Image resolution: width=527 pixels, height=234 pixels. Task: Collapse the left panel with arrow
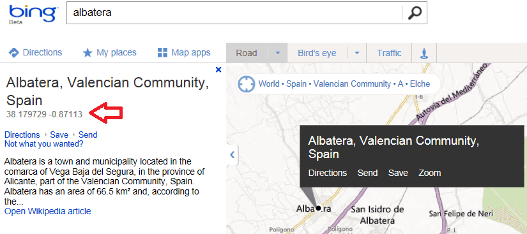coord(232,155)
